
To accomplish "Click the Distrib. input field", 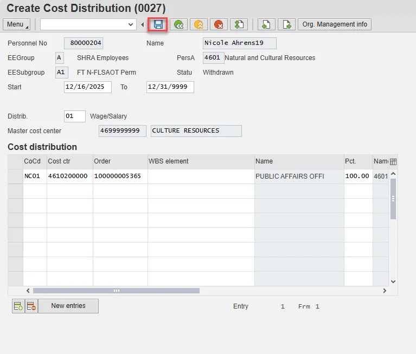I will pyautogui.click(x=74, y=116).
